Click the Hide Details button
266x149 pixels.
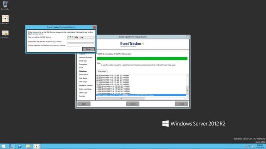[x=102, y=72]
